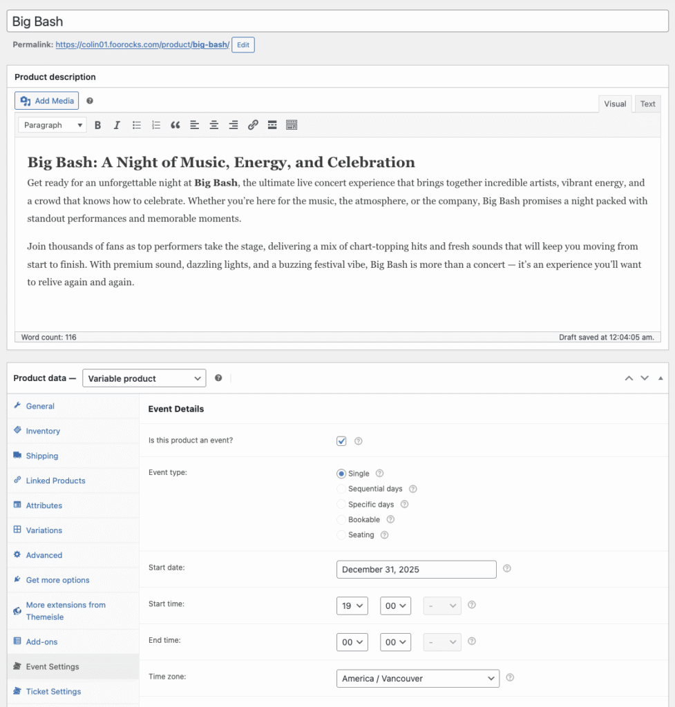
Task: Insert a hyperlink
Action: pos(252,125)
